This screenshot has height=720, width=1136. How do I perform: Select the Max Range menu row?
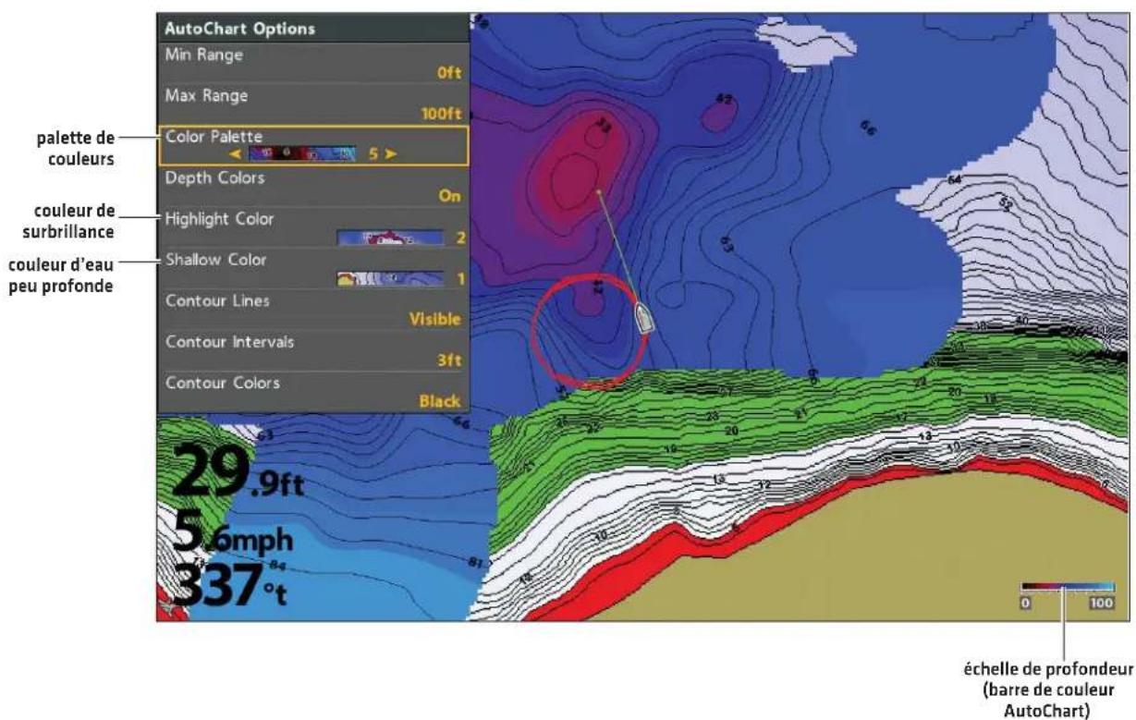[313, 104]
